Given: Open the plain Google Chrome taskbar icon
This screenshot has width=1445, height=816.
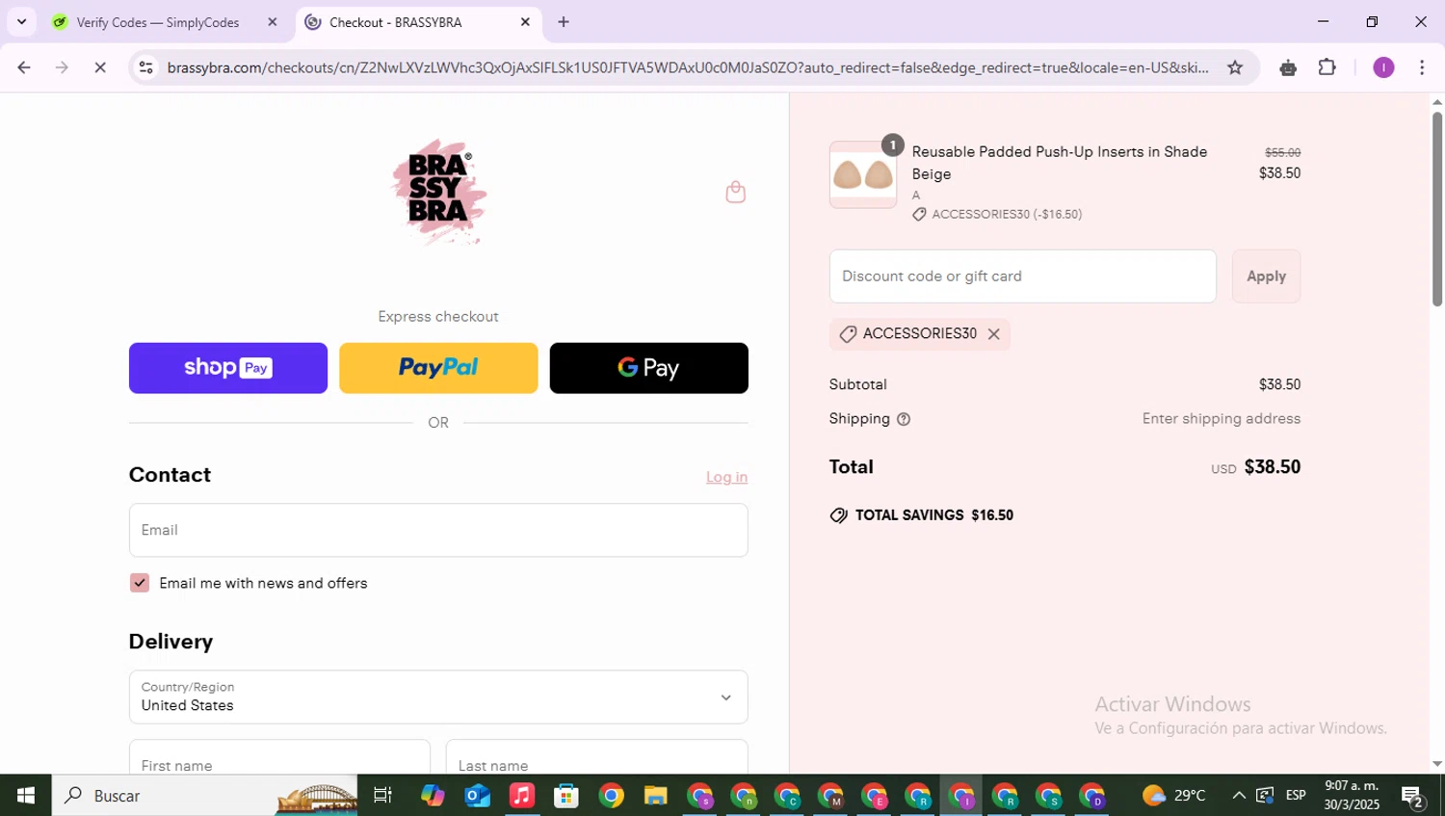Looking at the screenshot, I should click(x=611, y=796).
